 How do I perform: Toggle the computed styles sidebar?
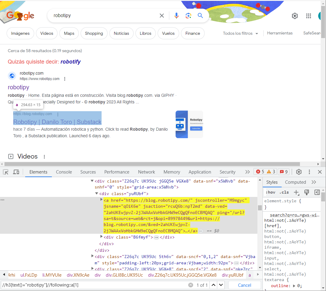pyautogui.click(x=317, y=192)
